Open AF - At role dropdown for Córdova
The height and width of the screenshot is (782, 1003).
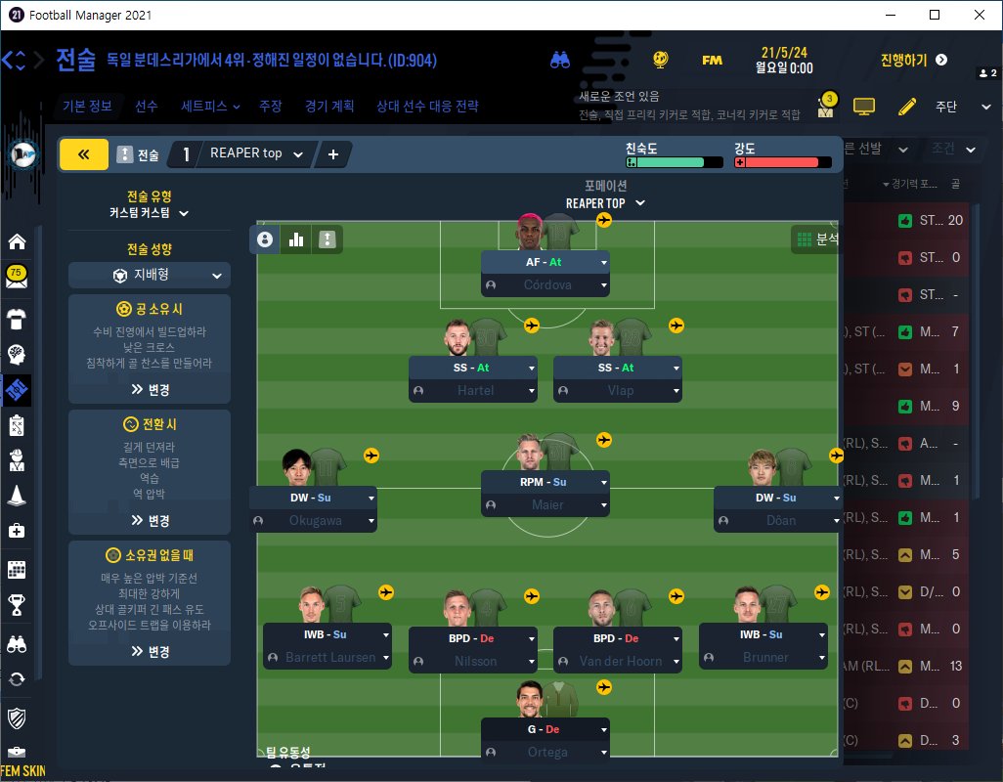click(x=545, y=262)
